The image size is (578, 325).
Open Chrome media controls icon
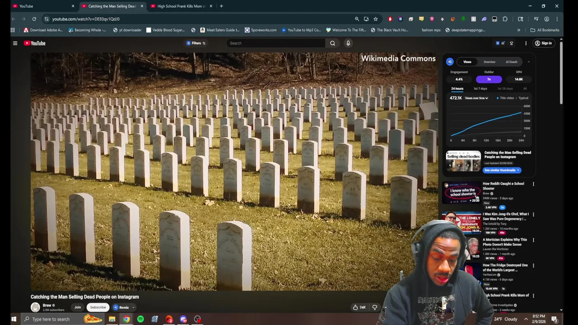click(536, 19)
